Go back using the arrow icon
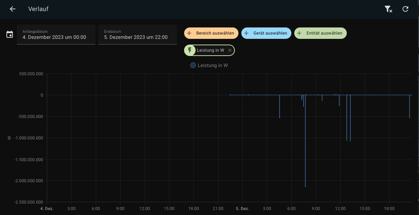The width and height of the screenshot is (419, 215). 13,9
